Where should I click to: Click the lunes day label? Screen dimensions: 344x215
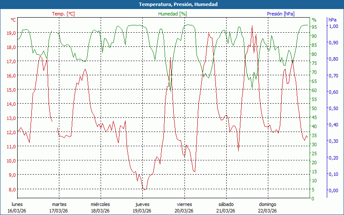tap(17, 204)
